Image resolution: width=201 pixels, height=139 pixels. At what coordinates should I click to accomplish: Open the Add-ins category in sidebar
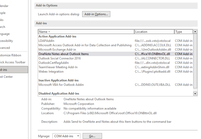point(14,69)
